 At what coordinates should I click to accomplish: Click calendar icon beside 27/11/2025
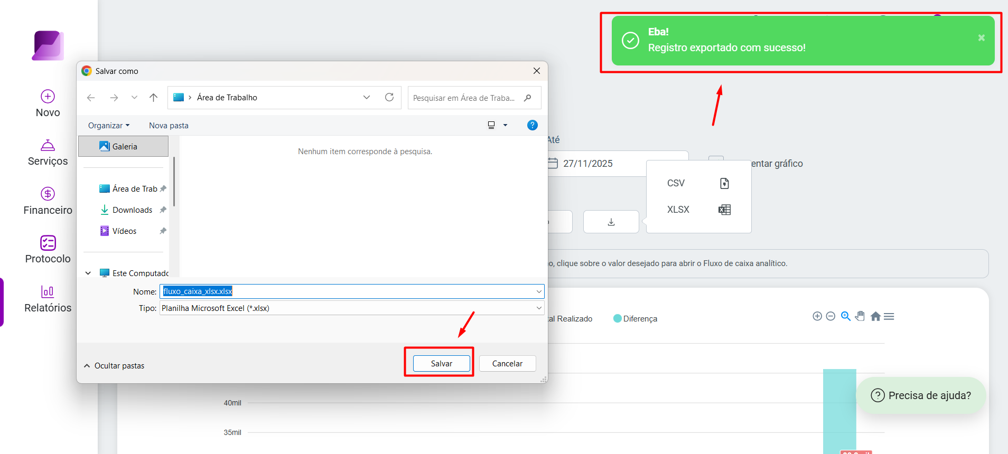click(x=553, y=163)
